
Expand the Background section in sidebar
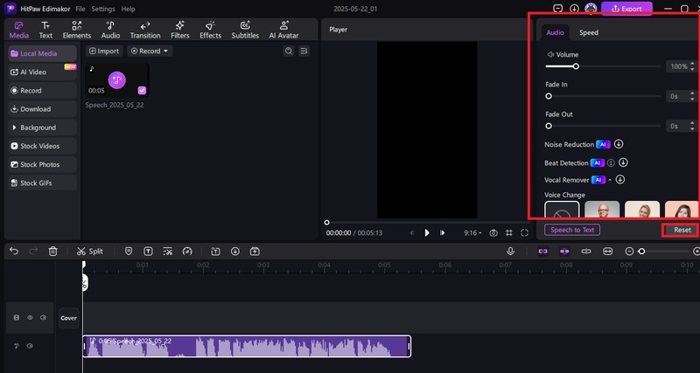click(38, 128)
